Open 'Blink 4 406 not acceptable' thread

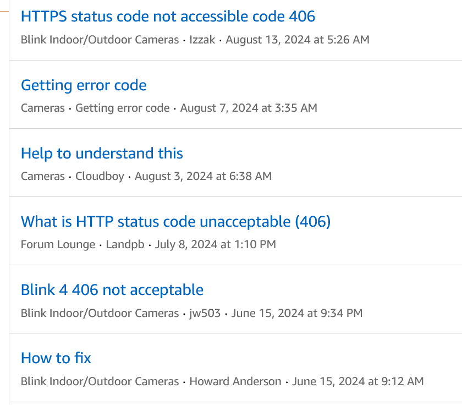point(112,290)
